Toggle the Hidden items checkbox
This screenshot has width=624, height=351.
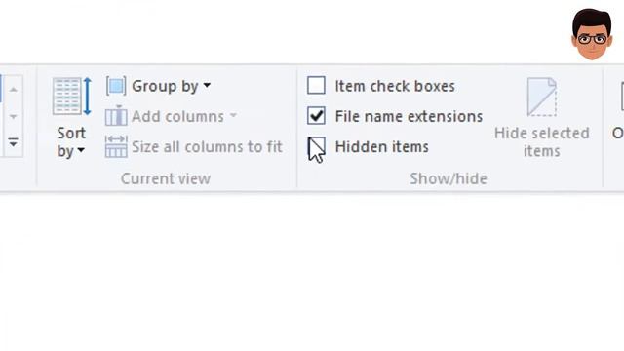click(x=316, y=146)
